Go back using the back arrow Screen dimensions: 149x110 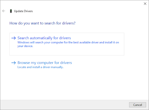tap(4, 11)
